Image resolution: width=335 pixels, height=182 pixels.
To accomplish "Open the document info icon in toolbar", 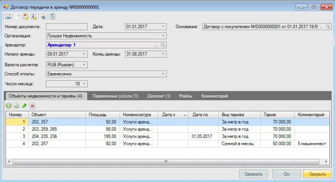I will 34,17.
